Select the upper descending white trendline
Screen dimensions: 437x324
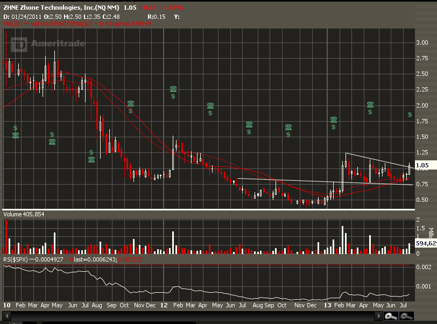(x=377, y=160)
